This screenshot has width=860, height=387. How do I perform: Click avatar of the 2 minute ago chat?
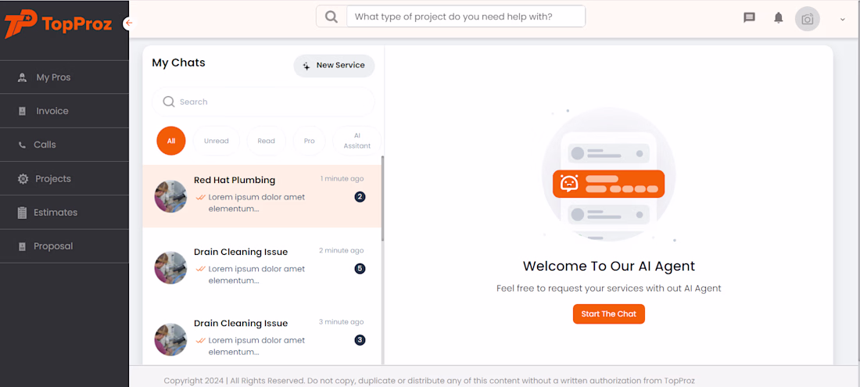(170, 267)
